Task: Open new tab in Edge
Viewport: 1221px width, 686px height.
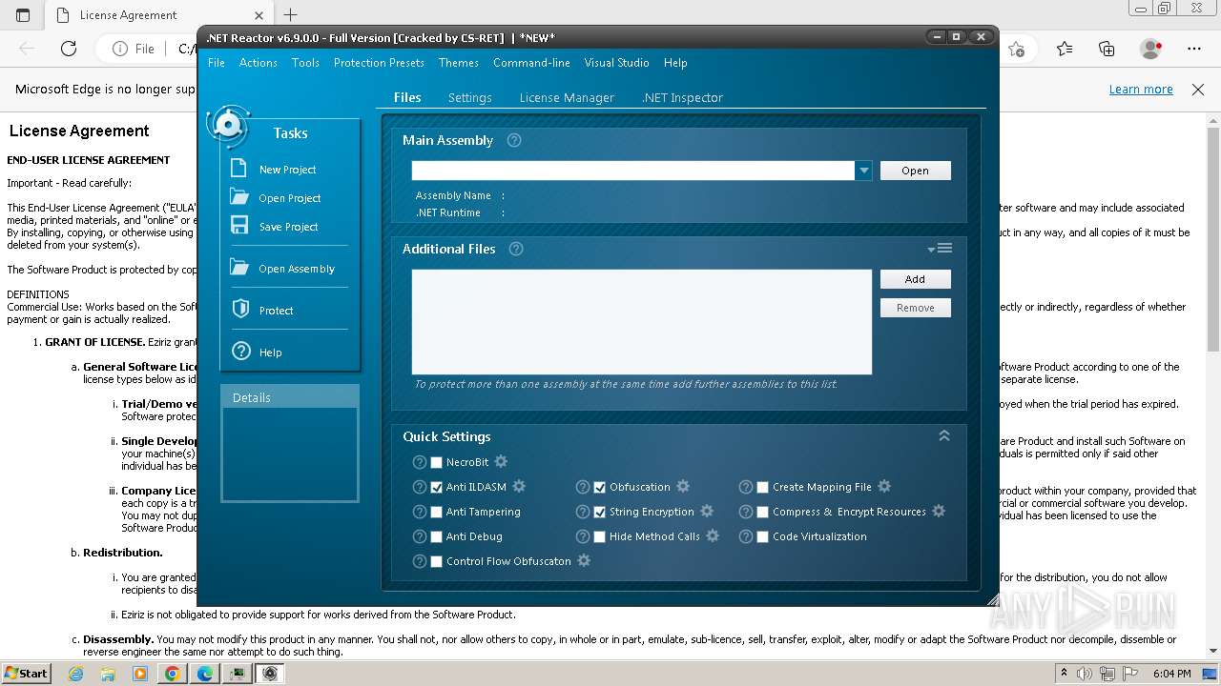Action: coord(291,14)
